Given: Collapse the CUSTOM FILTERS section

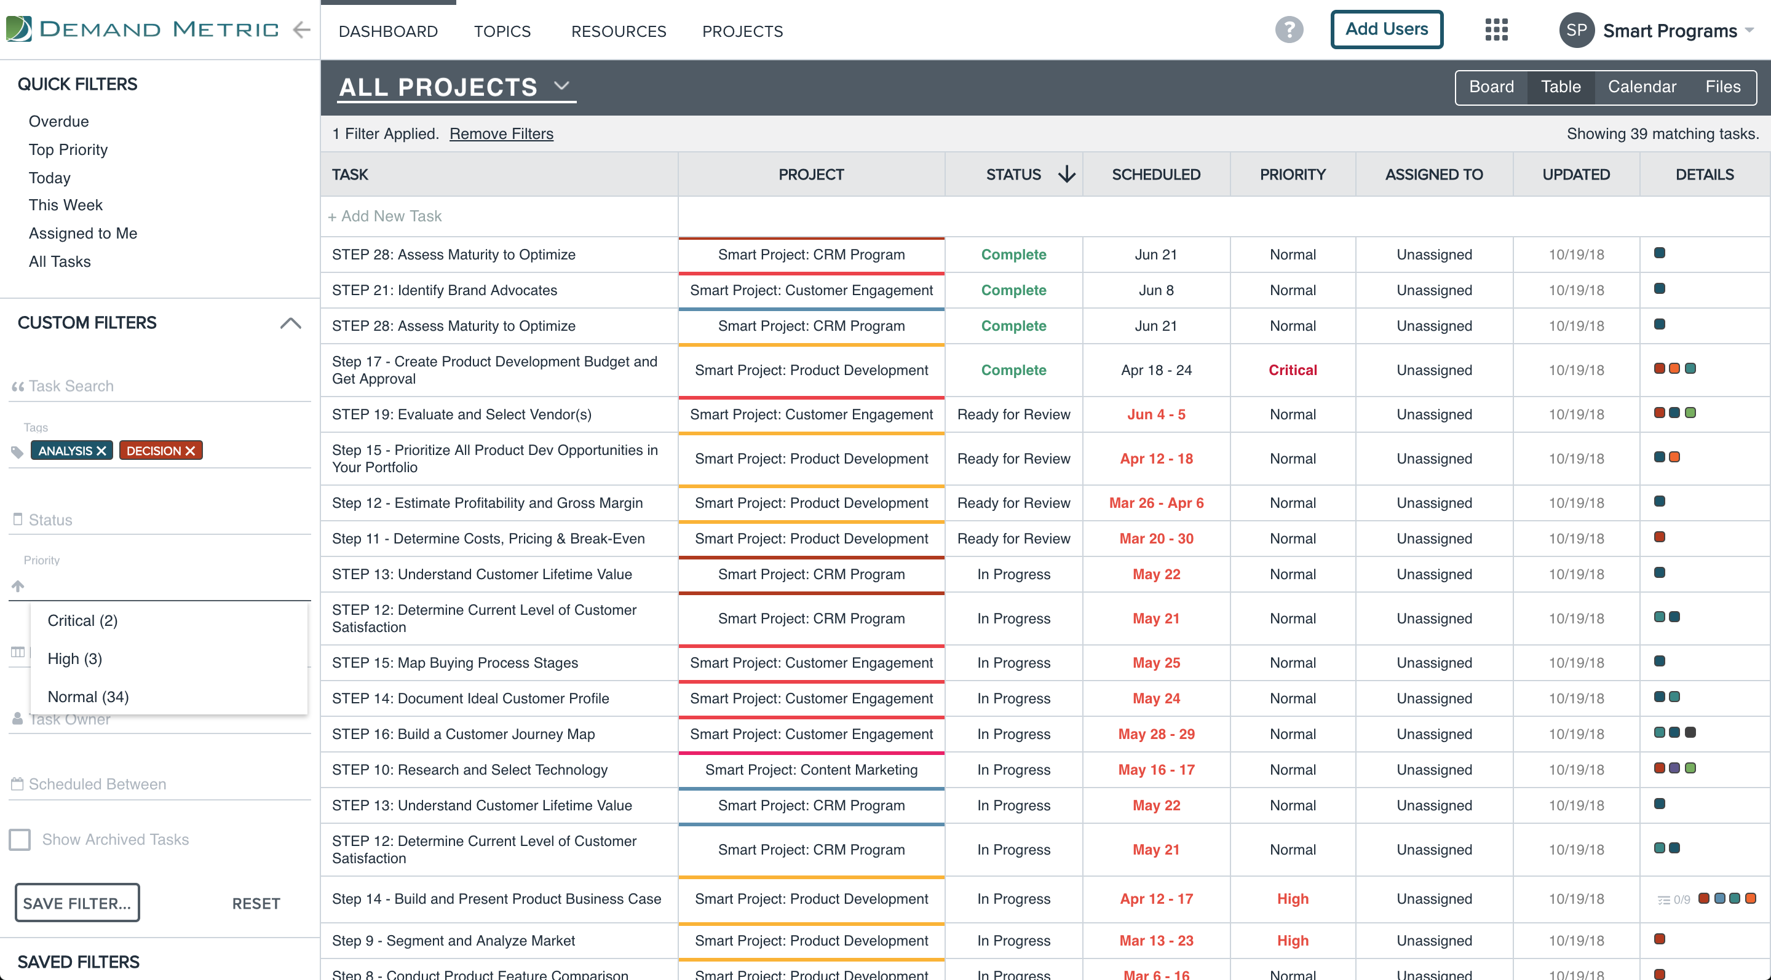Looking at the screenshot, I should tap(291, 323).
